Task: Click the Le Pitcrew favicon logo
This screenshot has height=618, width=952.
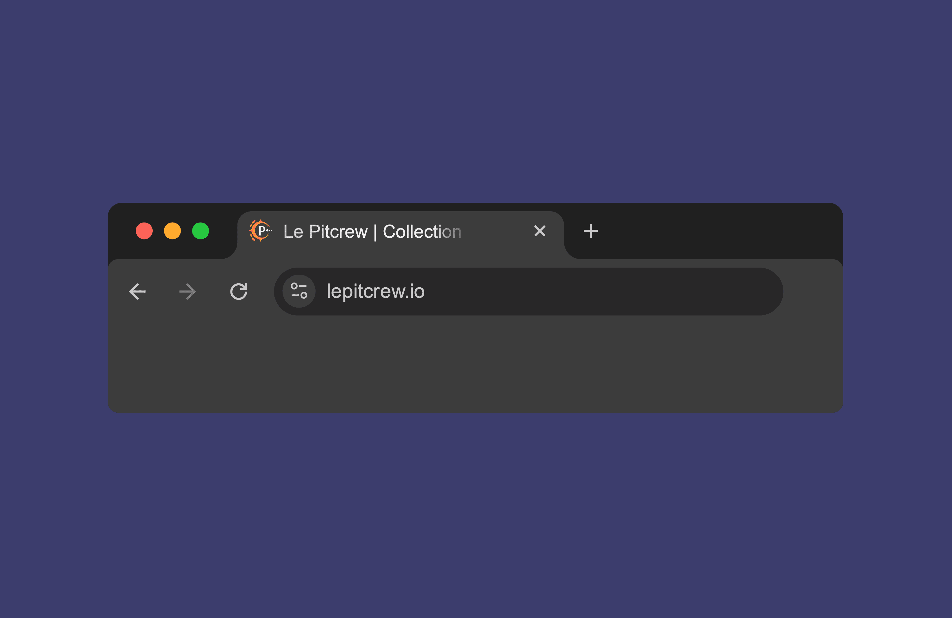Action: click(x=260, y=231)
